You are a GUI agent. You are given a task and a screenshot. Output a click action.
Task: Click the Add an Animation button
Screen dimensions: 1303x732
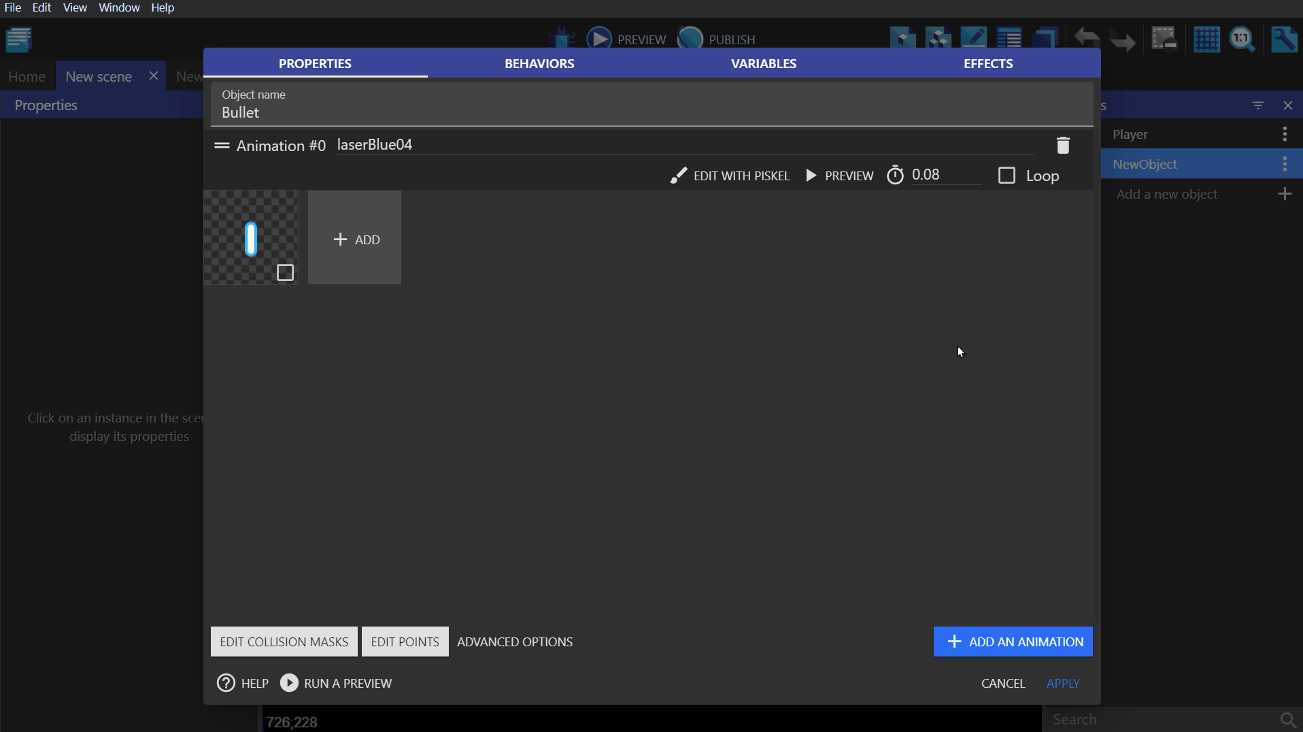[x=1013, y=642]
